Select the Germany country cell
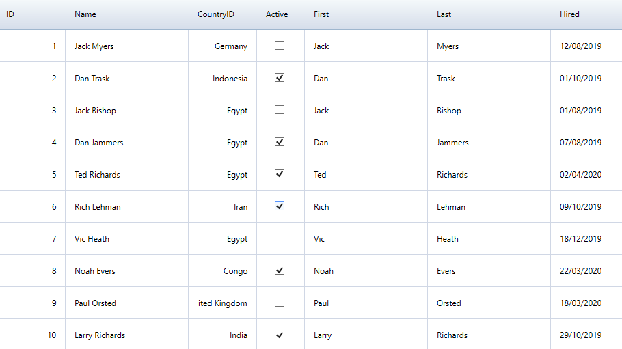The width and height of the screenshot is (622, 349). (230, 46)
